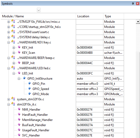Click the SVC_Handler function icon
140x138 pixels.
pyautogui.click(x=19, y=135)
